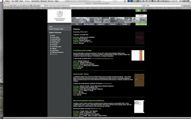Open the Soutěže tab
The image size is (191, 119).
point(125,24)
